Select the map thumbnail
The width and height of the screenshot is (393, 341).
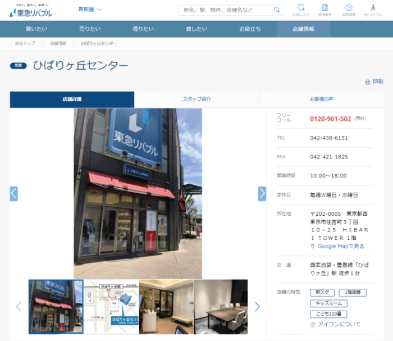tap(111, 307)
